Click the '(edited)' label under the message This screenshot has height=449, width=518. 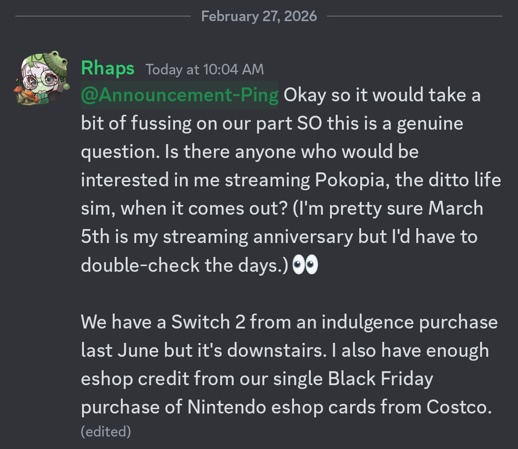click(x=106, y=431)
